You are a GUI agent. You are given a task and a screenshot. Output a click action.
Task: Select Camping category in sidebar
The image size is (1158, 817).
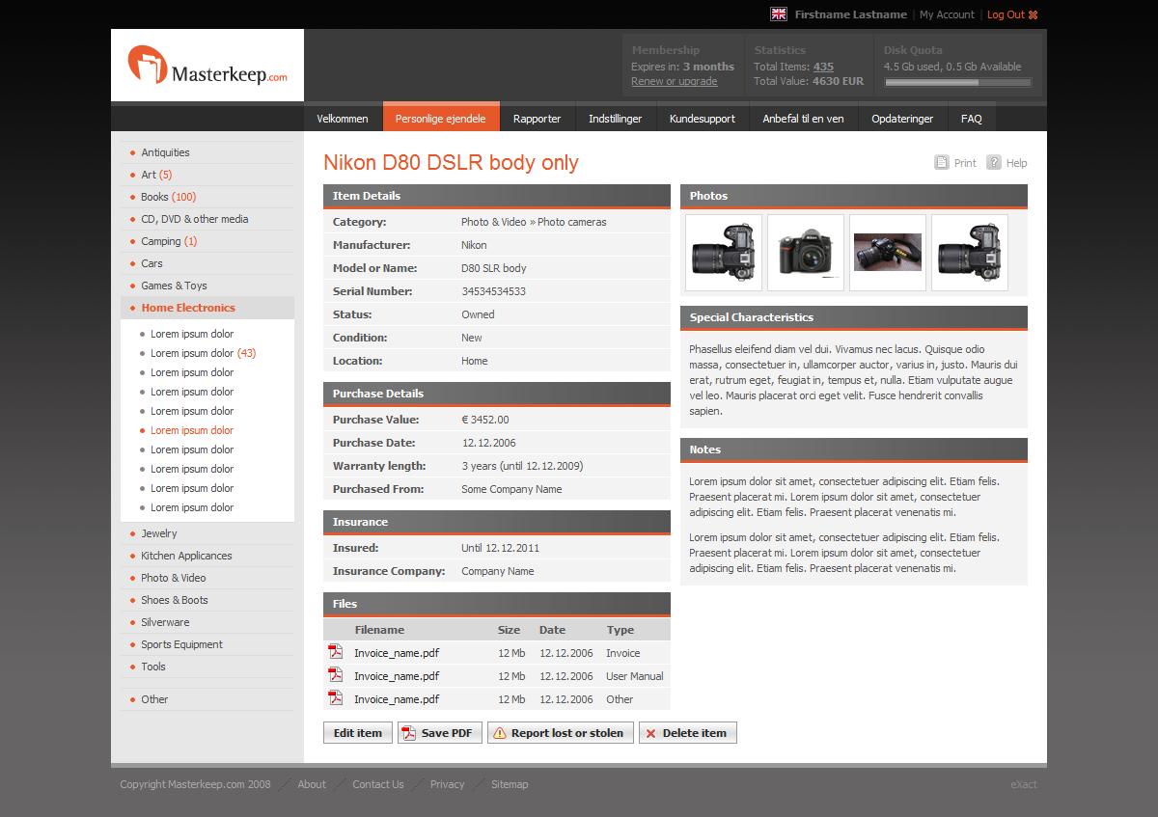point(169,241)
